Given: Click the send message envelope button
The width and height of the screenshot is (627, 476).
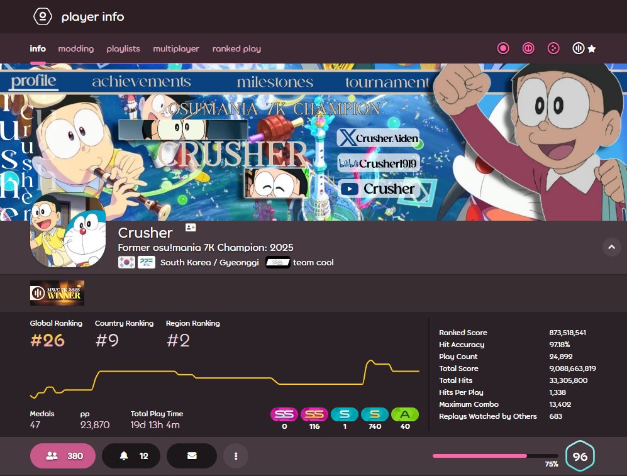Looking at the screenshot, I should pyautogui.click(x=192, y=456).
